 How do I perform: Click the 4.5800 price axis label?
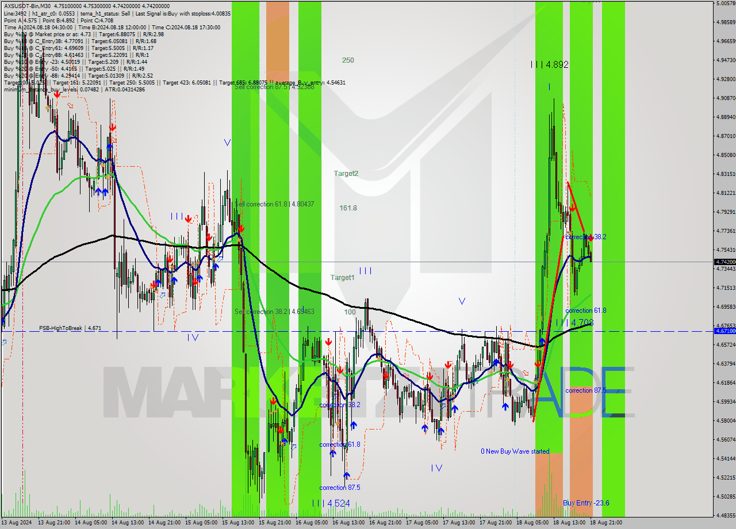(726, 420)
